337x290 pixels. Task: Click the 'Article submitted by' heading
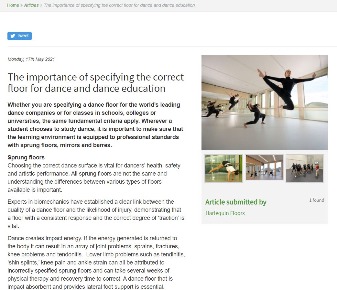pos(236,202)
